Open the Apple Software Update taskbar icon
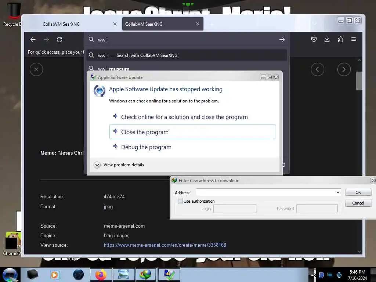376x282 pixels. click(x=169, y=275)
